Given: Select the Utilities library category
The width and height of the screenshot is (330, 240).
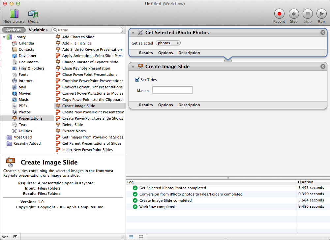Looking at the screenshot, I should [x=25, y=131].
